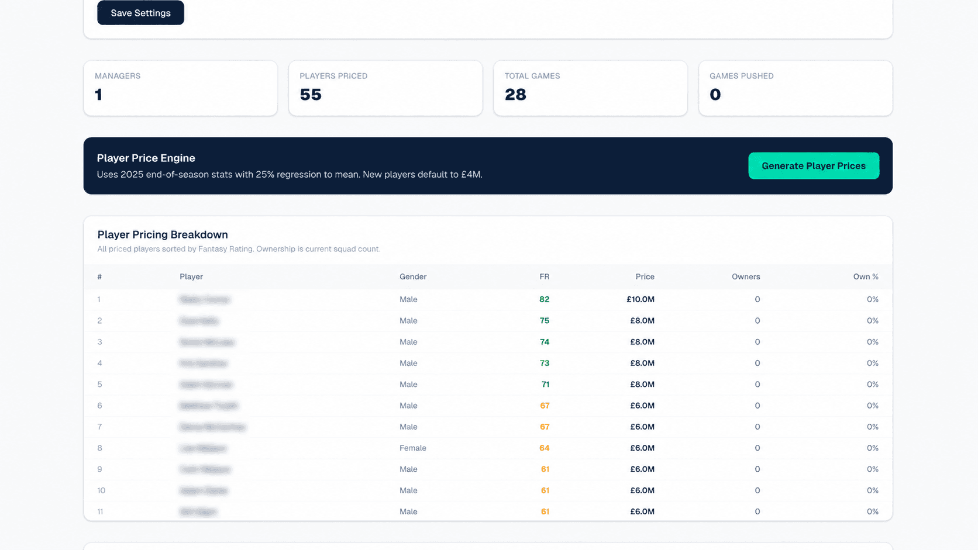This screenshot has height=550, width=978.
Task: Click the Owners column header
Action: point(746,277)
